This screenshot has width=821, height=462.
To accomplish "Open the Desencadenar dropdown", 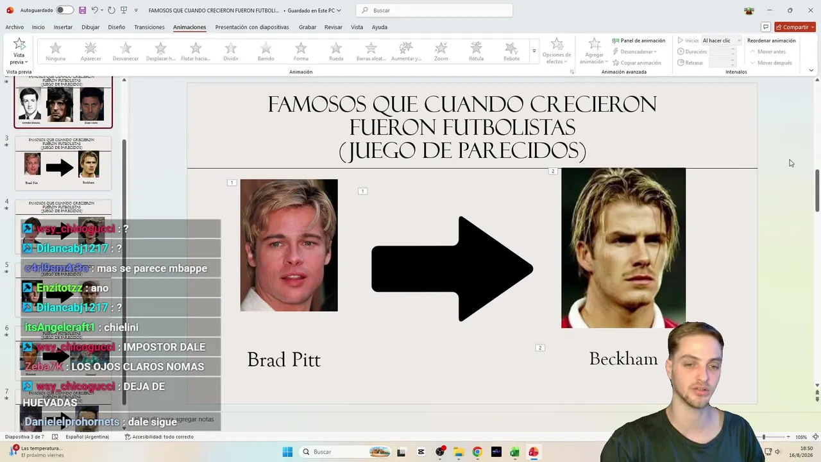I will point(635,51).
